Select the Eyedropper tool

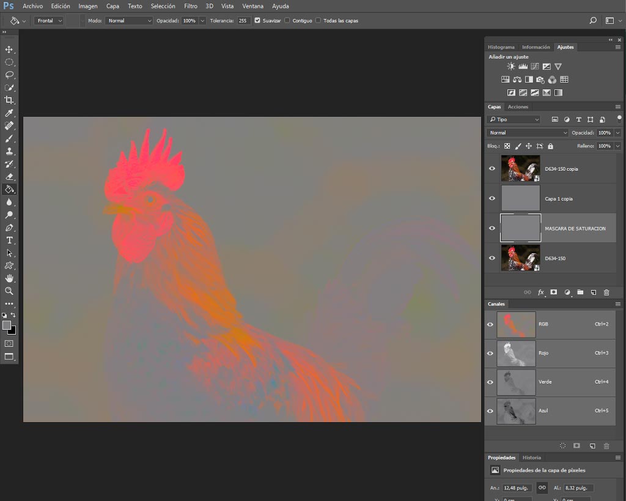9,113
